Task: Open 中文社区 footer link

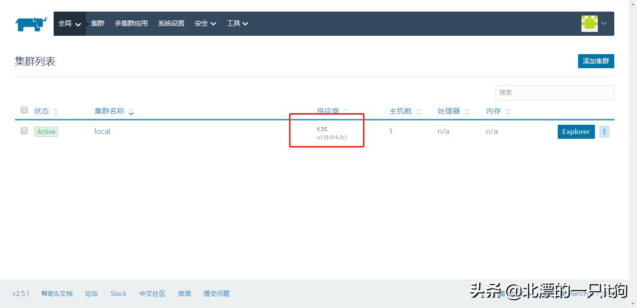Action: [x=152, y=293]
